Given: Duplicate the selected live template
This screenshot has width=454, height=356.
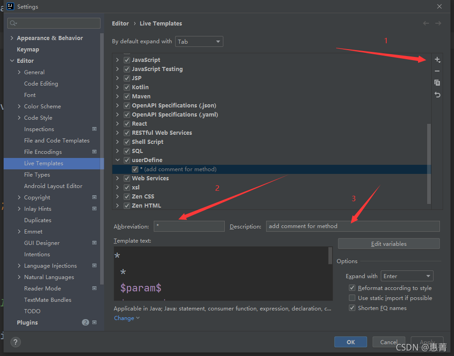Looking at the screenshot, I should 437,83.
